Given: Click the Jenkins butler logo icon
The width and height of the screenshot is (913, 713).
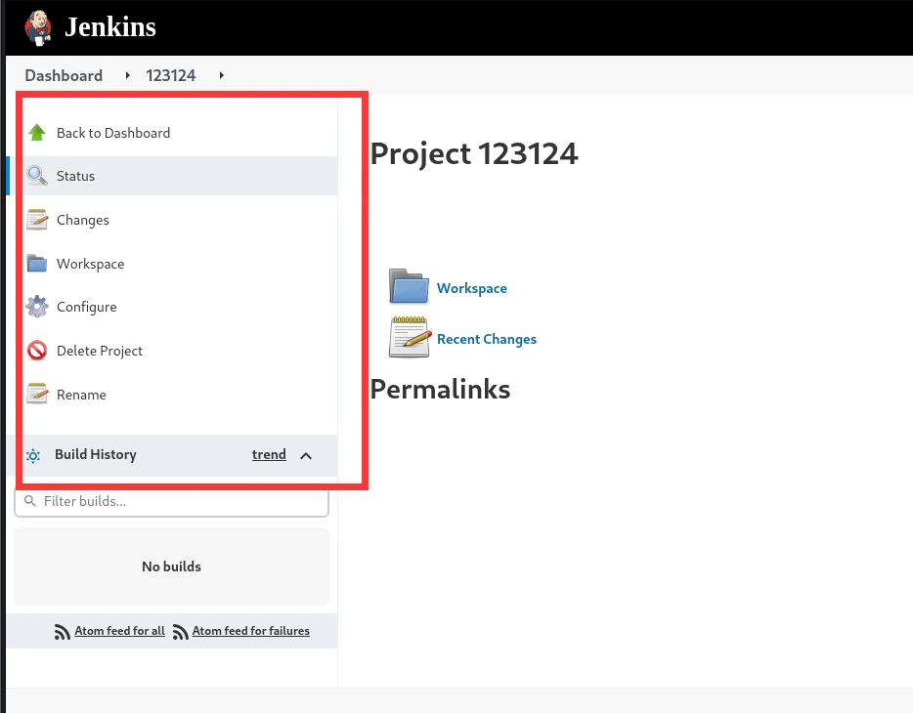Looking at the screenshot, I should 38,27.
